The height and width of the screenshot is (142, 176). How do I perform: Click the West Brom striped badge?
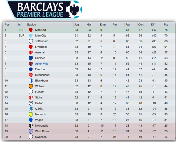pos(31,131)
